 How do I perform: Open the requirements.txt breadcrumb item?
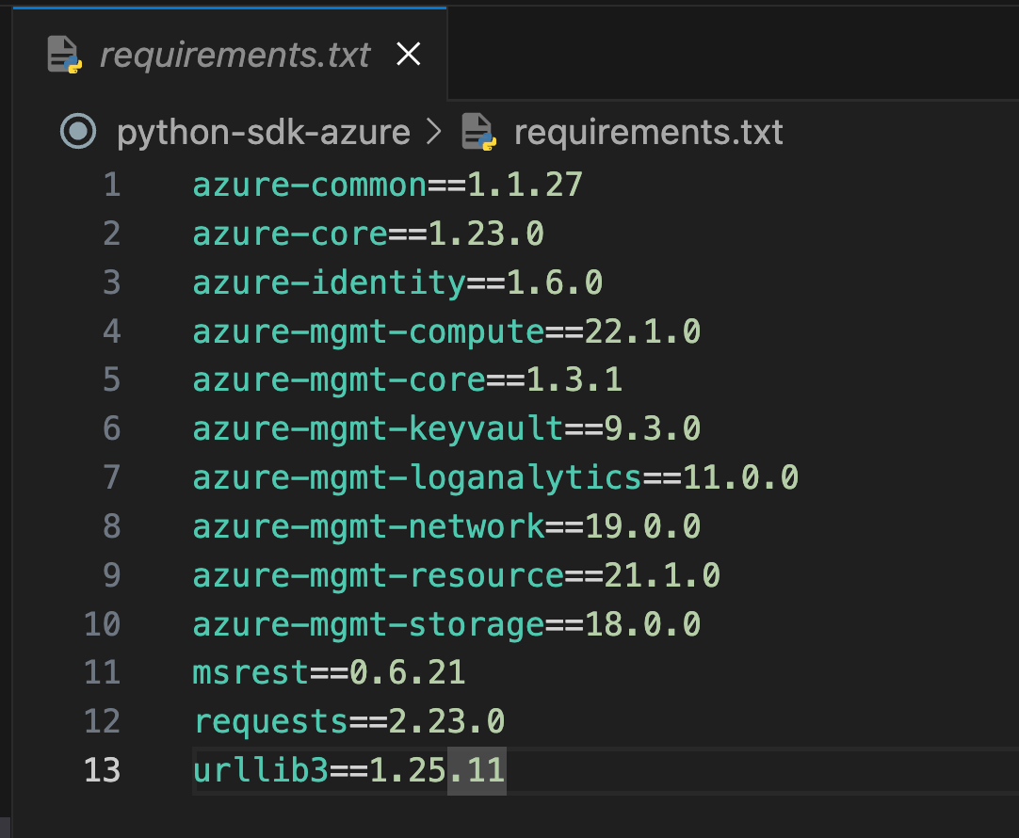click(648, 133)
